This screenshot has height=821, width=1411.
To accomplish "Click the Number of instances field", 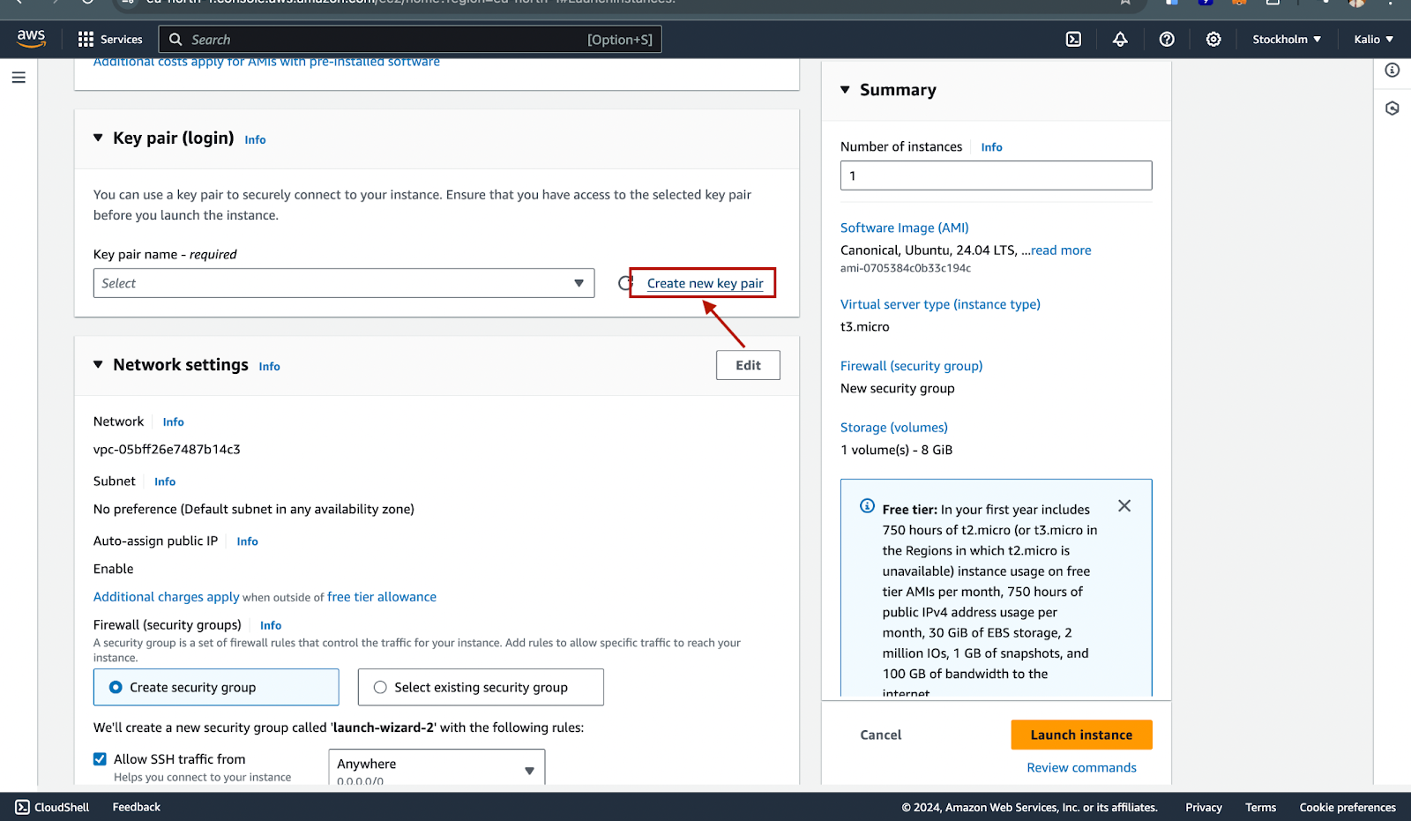I will pos(996,175).
